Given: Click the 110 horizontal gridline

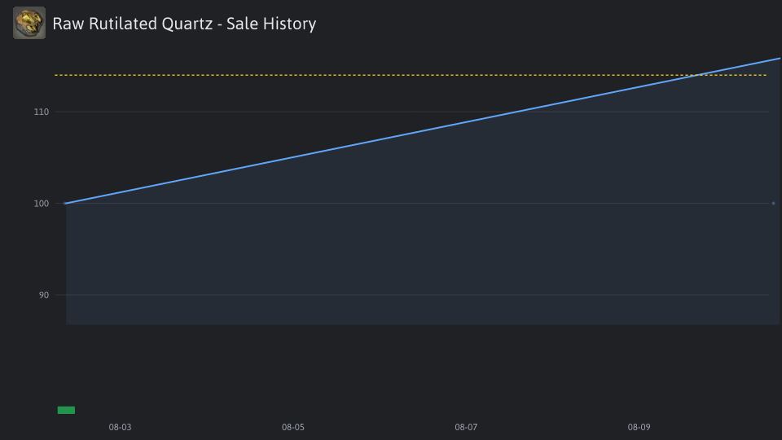Looking at the screenshot, I should 412,112.
